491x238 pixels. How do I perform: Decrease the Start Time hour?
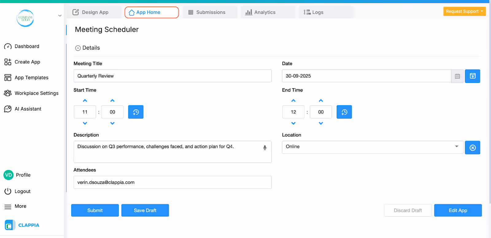click(x=85, y=123)
